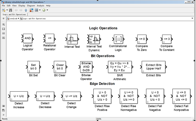Expand the palette with double chevron

tap(3, 115)
